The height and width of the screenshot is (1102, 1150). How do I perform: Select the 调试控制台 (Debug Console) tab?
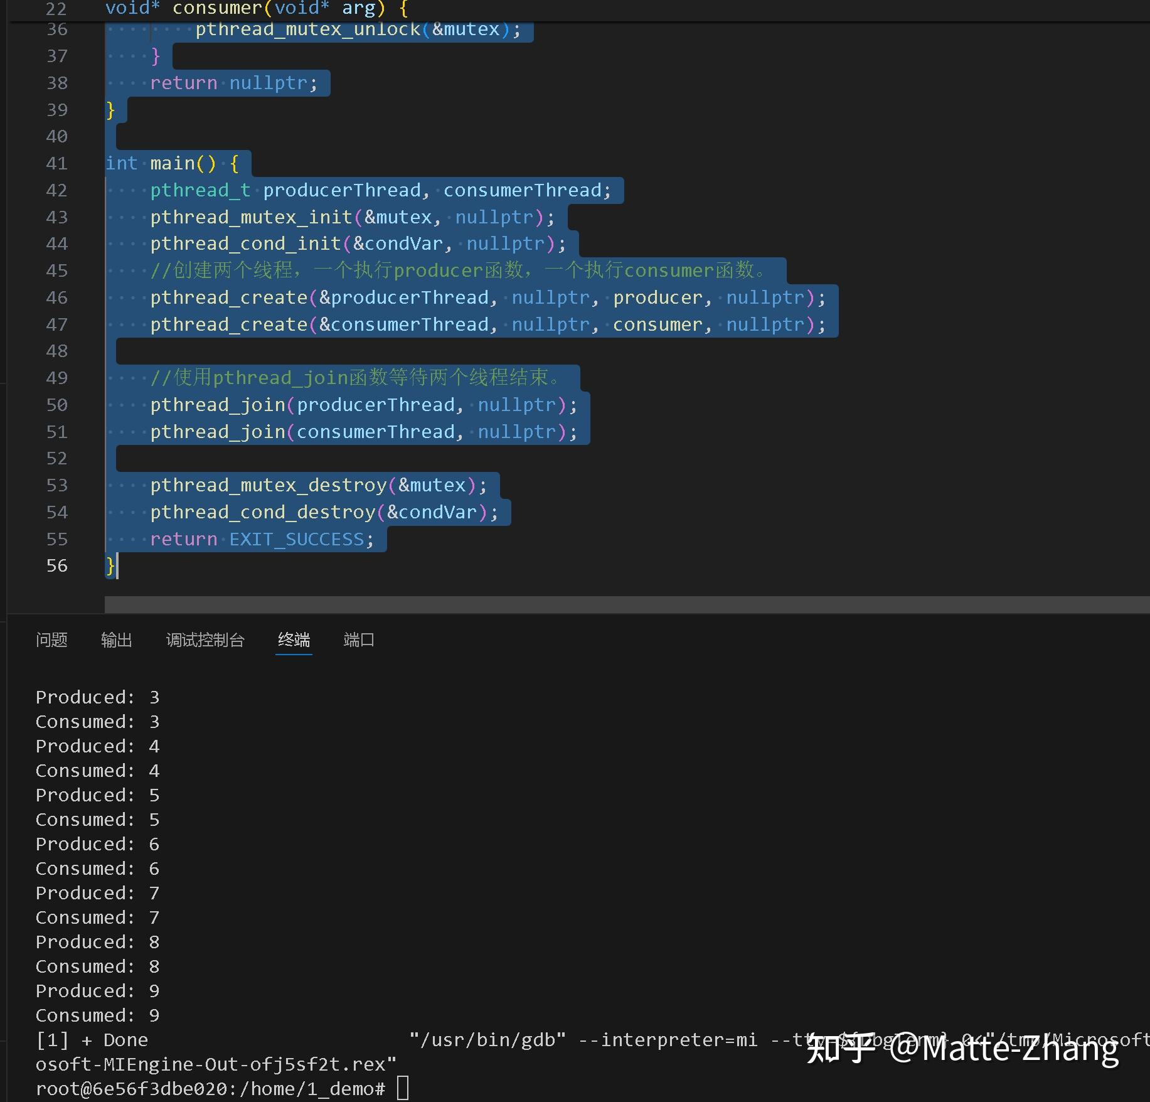coord(205,639)
